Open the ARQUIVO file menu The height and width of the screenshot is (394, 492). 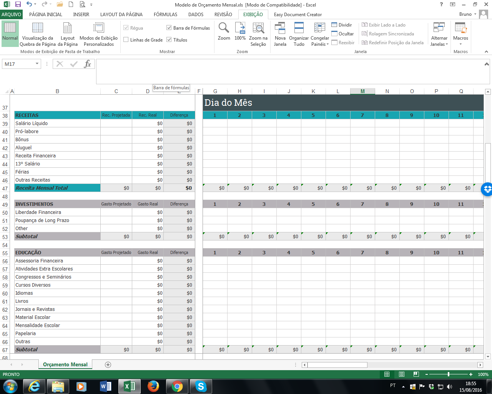(11, 14)
